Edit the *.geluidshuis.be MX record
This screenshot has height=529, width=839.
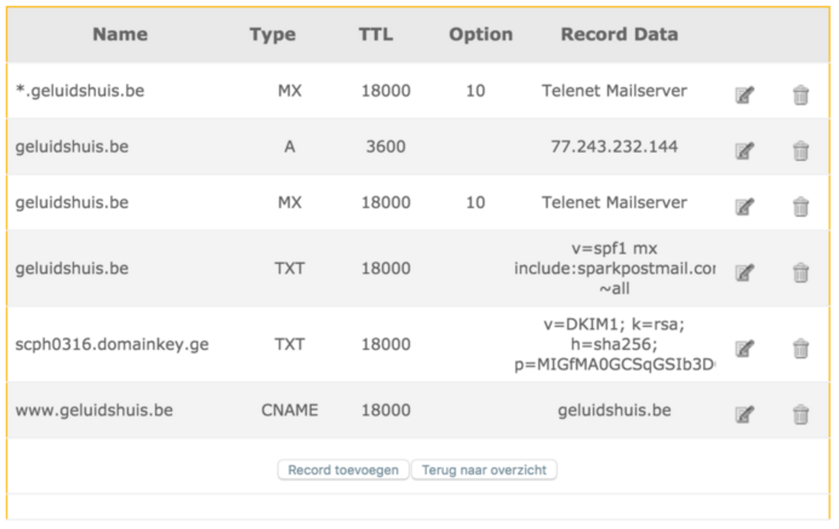(x=744, y=95)
